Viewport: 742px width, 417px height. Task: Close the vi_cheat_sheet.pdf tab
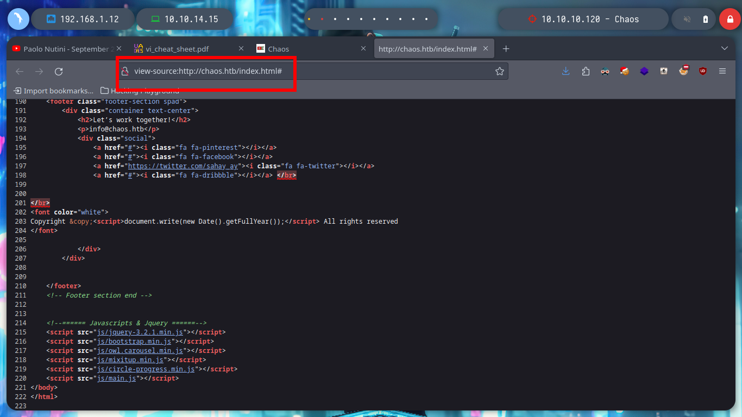(242, 49)
